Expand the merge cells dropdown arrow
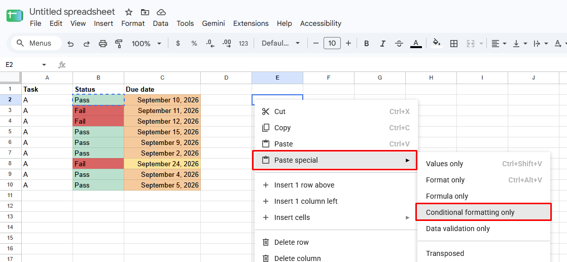567x262 pixels. 481,44
